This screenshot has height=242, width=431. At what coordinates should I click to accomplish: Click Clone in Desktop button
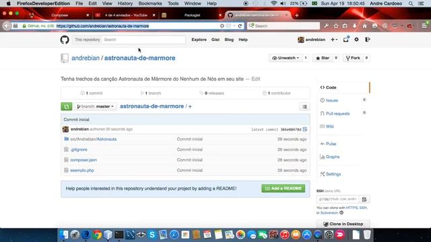tap(343, 224)
